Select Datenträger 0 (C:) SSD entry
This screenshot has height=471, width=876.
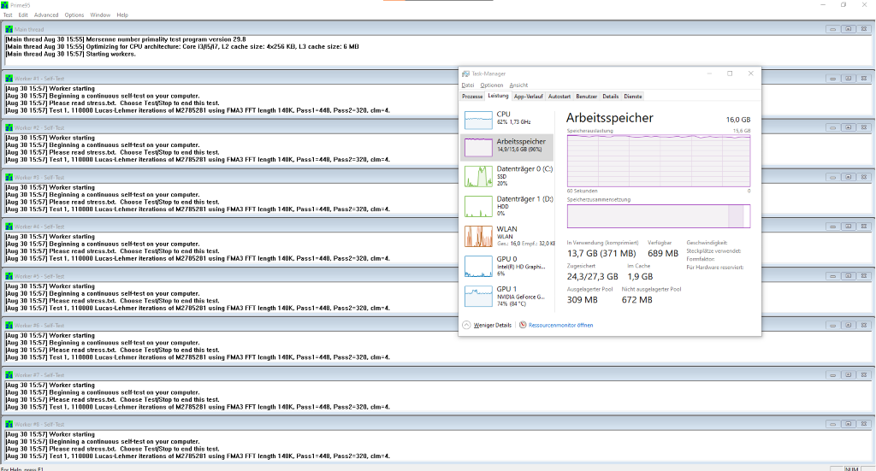[507, 176]
